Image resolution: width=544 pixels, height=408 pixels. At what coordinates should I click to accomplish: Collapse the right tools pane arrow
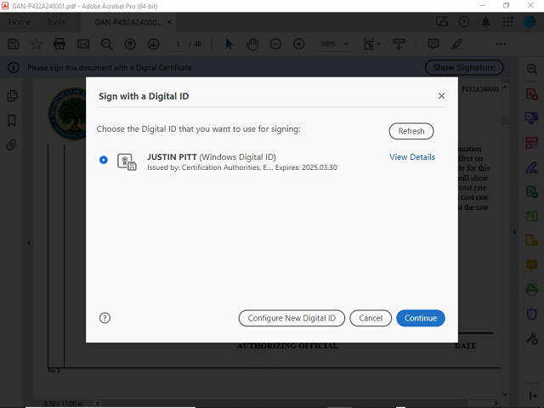(514, 232)
